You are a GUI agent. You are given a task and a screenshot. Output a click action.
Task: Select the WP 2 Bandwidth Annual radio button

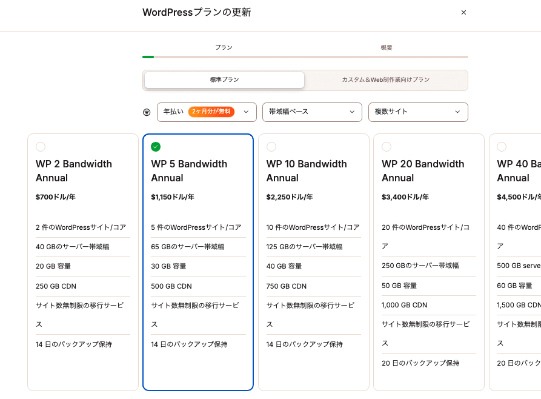click(x=41, y=147)
